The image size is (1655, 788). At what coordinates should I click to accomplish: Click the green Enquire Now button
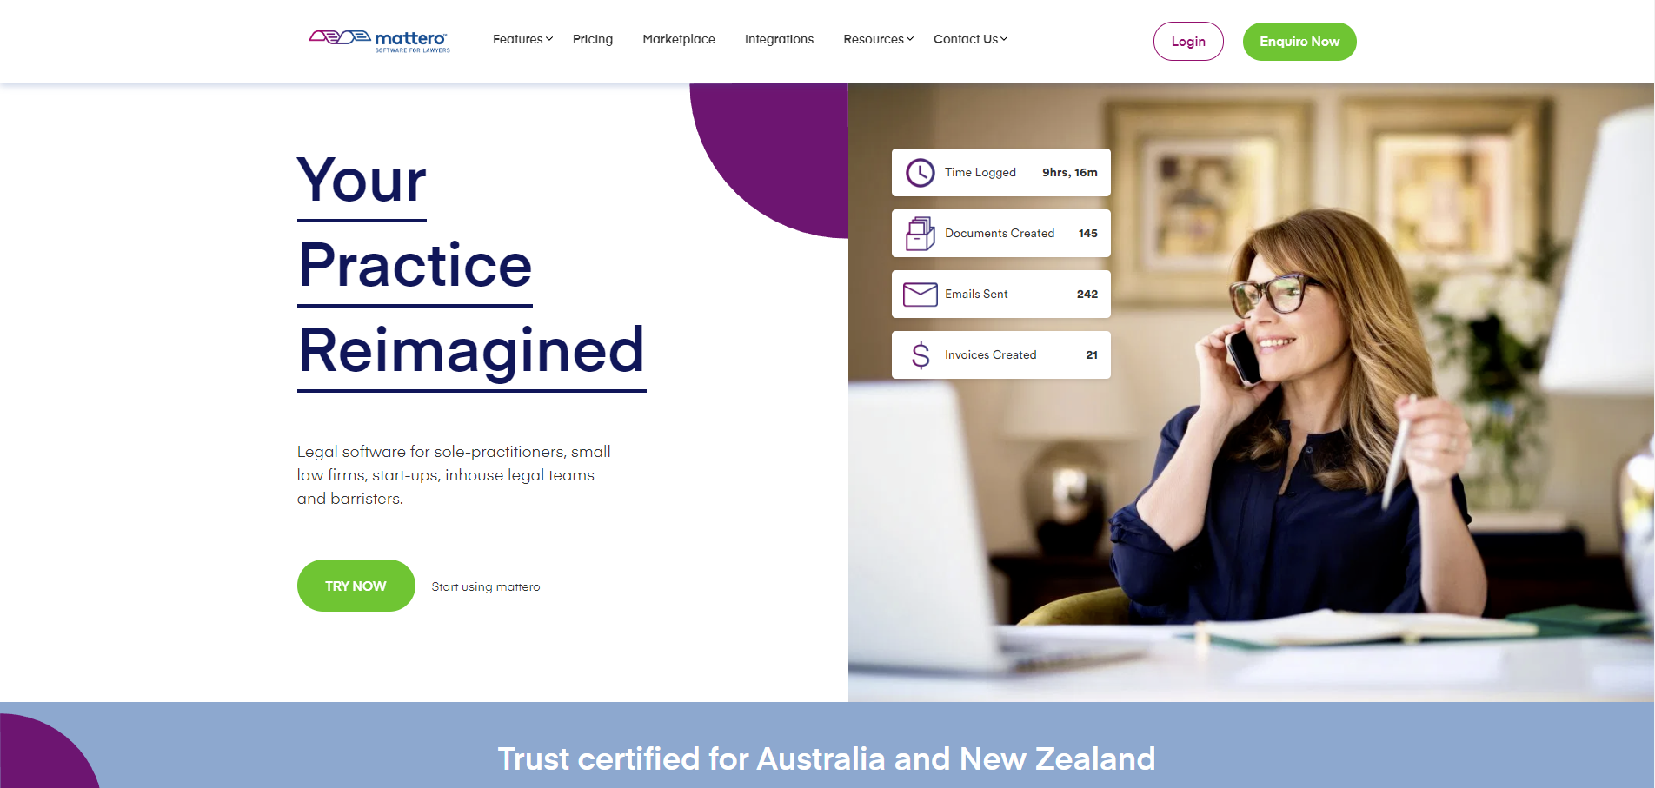point(1299,42)
